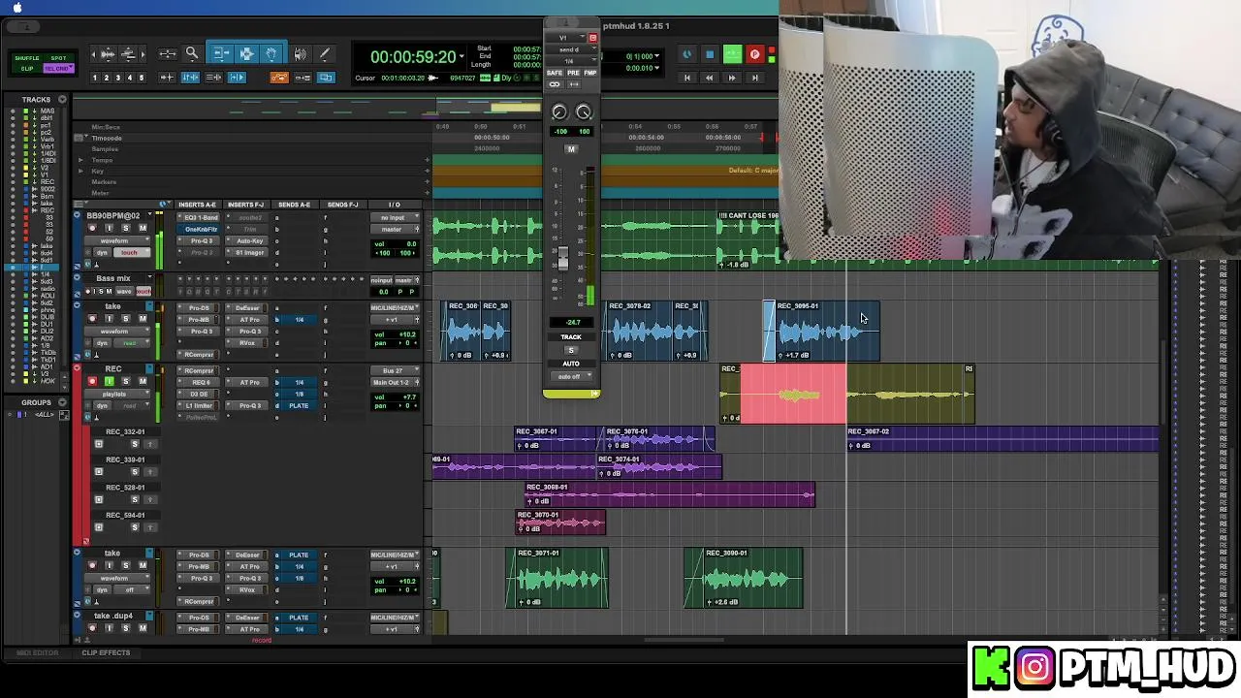The height and width of the screenshot is (698, 1241).
Task: Toggle green input monitor on REC track
Action: point(108,382)
